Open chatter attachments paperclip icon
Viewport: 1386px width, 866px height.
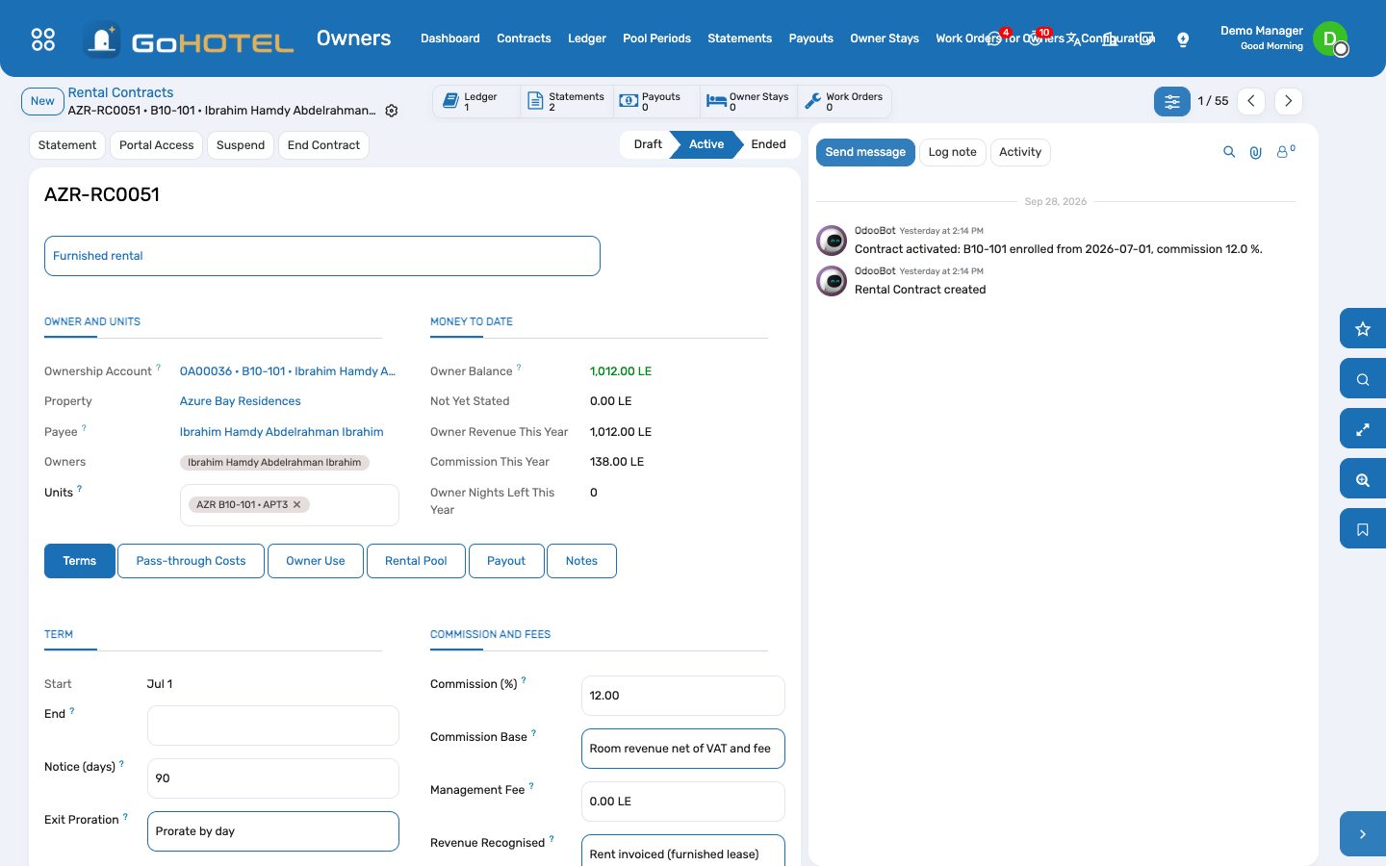click(x=1256, y=152)
